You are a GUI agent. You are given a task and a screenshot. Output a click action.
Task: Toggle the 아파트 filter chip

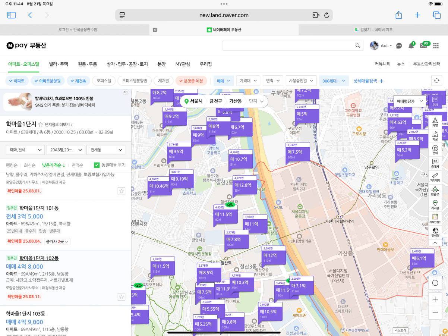[x=17, y=81]
